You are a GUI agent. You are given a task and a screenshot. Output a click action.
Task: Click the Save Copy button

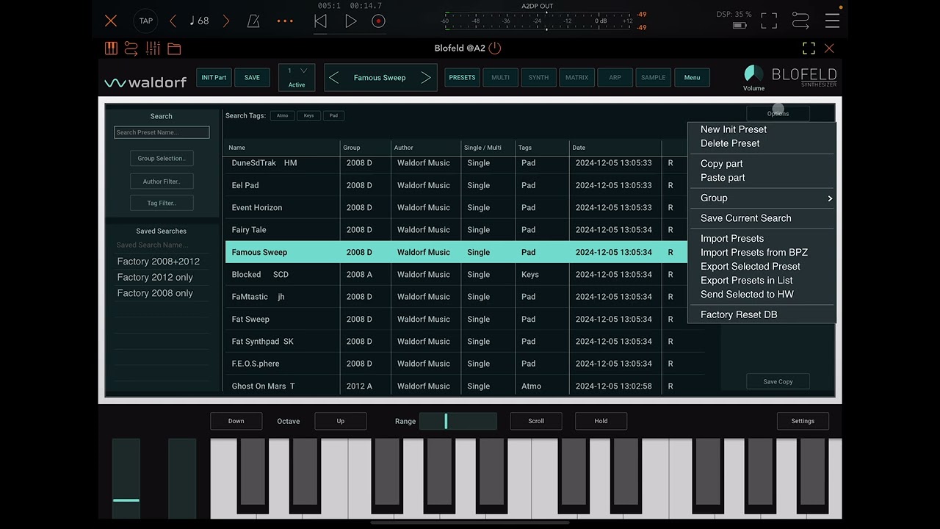click(778, 381)
